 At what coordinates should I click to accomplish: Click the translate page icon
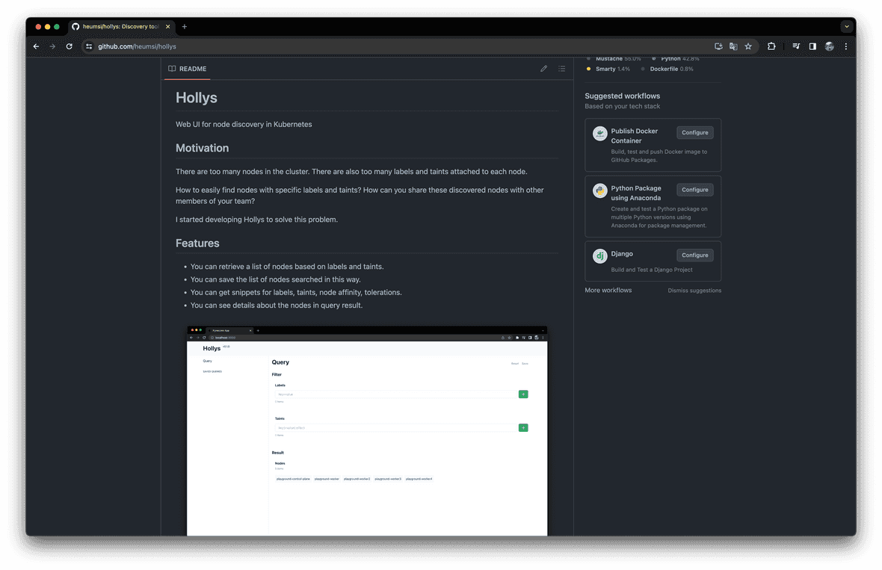pos(733,46)
